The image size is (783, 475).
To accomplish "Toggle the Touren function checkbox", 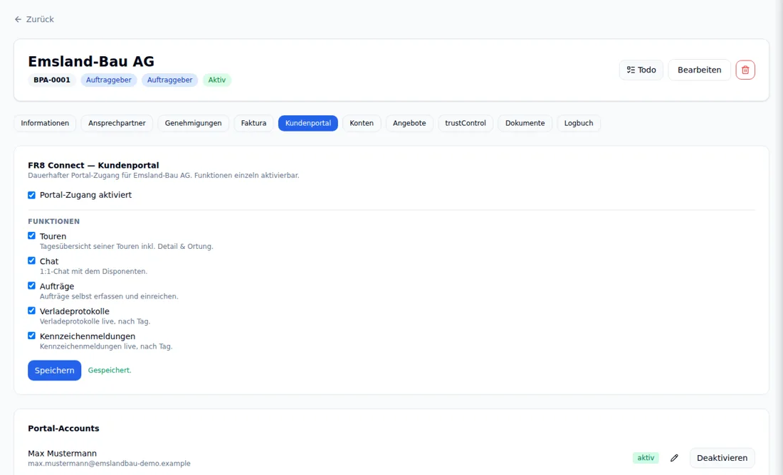I will click(31, 235).
